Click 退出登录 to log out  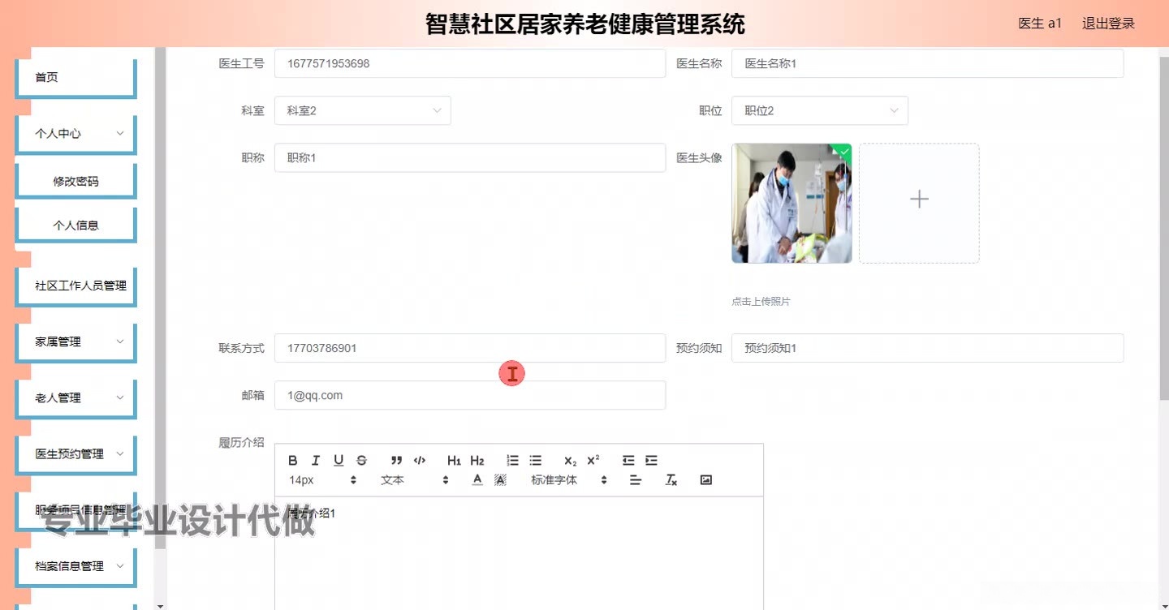[1108, 24]
